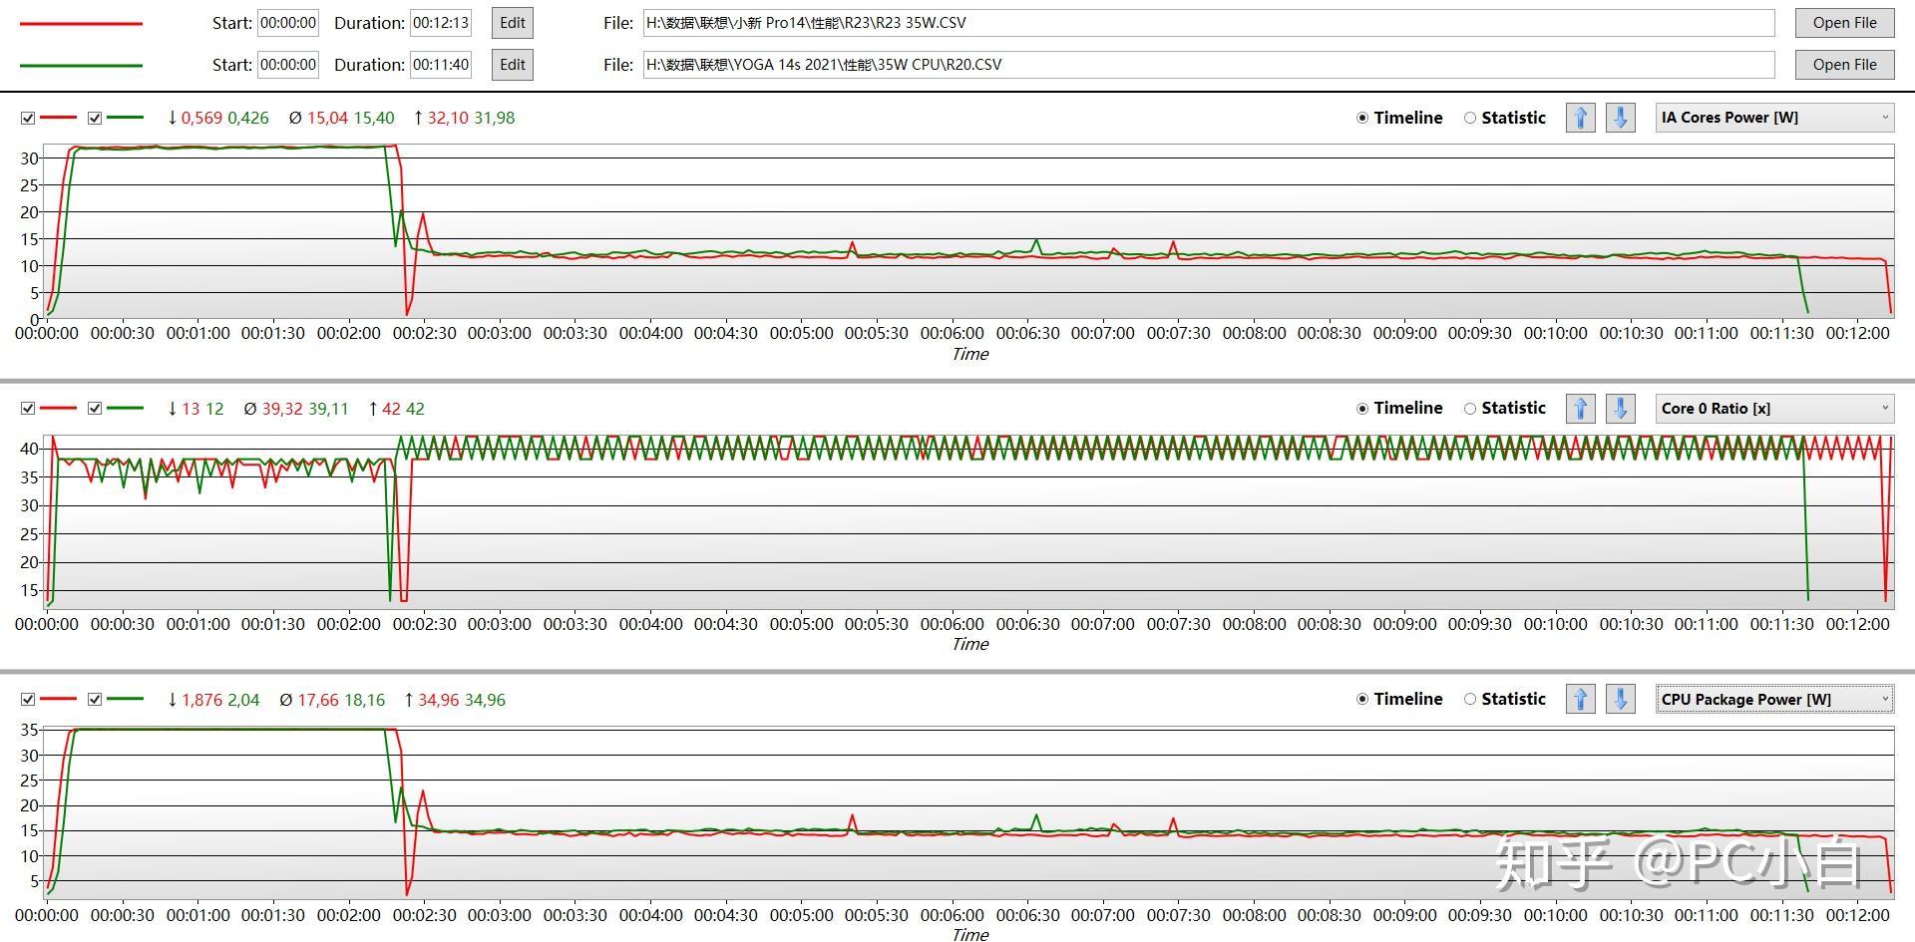
Task: Select Timeline view for IA Cores Power chart
Action: (1399, 118)
